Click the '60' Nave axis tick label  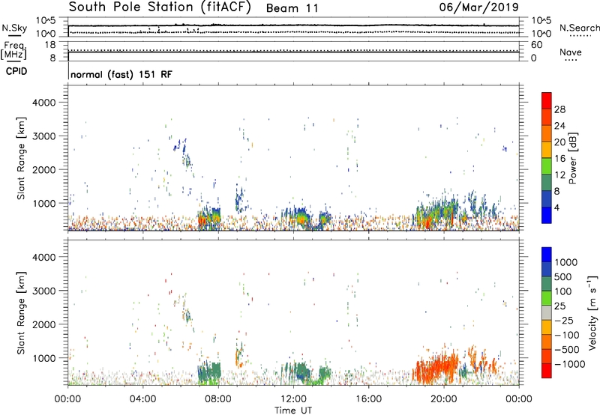[536, 45]
